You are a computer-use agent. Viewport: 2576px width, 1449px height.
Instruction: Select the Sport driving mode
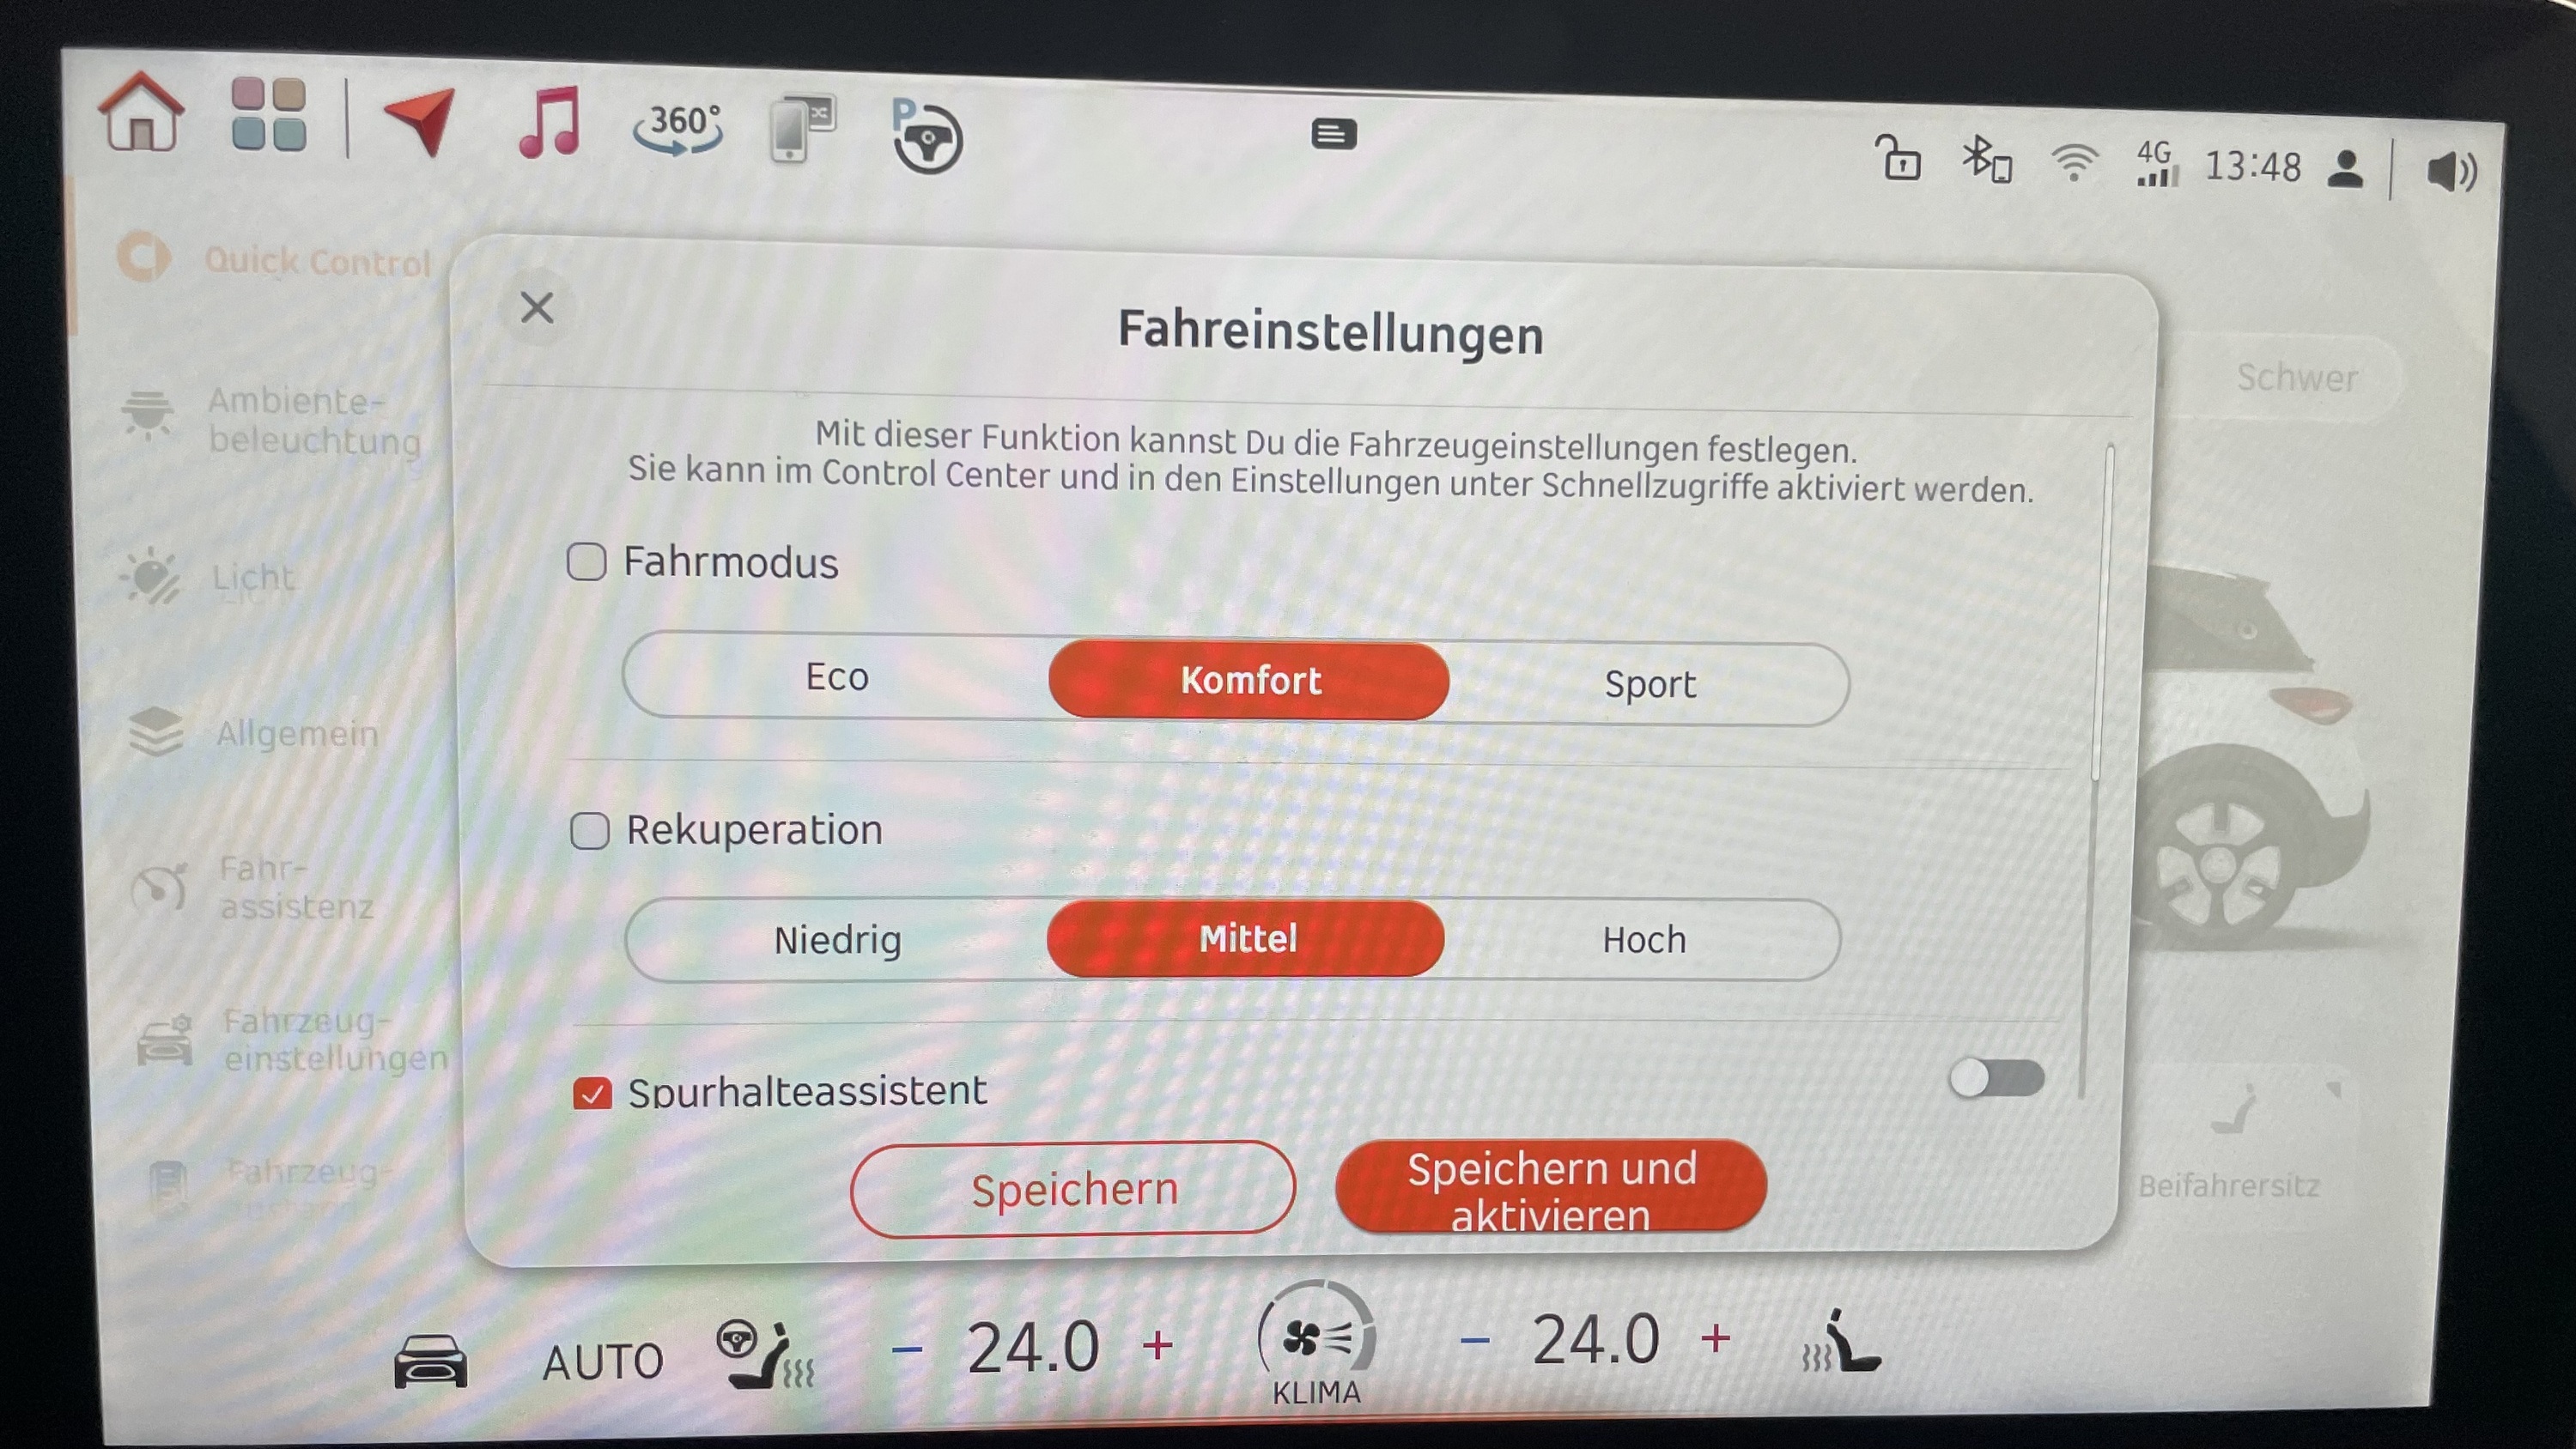point(1645,682)
